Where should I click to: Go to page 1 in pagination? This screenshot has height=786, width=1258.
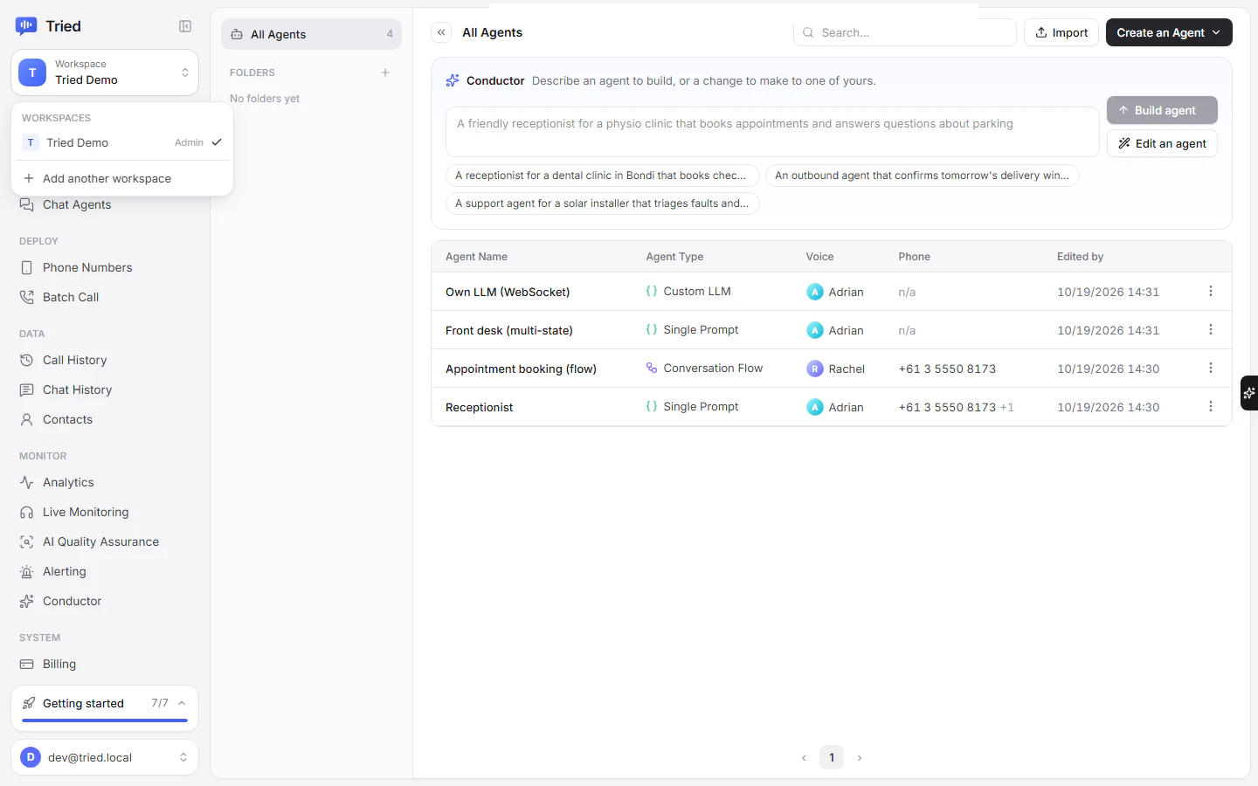(x=832, y=757)
